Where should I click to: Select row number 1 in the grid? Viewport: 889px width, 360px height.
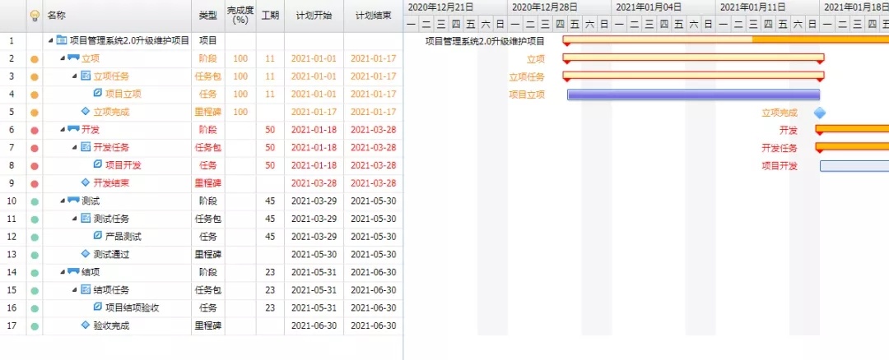tap(13, 41)
